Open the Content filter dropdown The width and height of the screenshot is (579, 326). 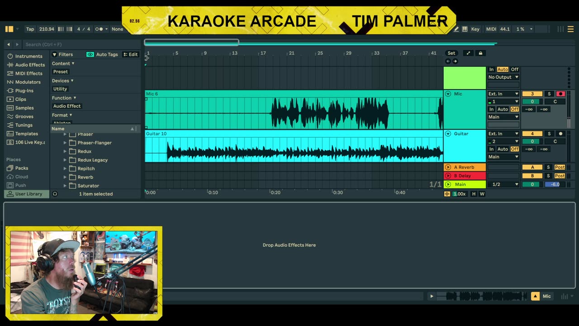pos(63,63)
